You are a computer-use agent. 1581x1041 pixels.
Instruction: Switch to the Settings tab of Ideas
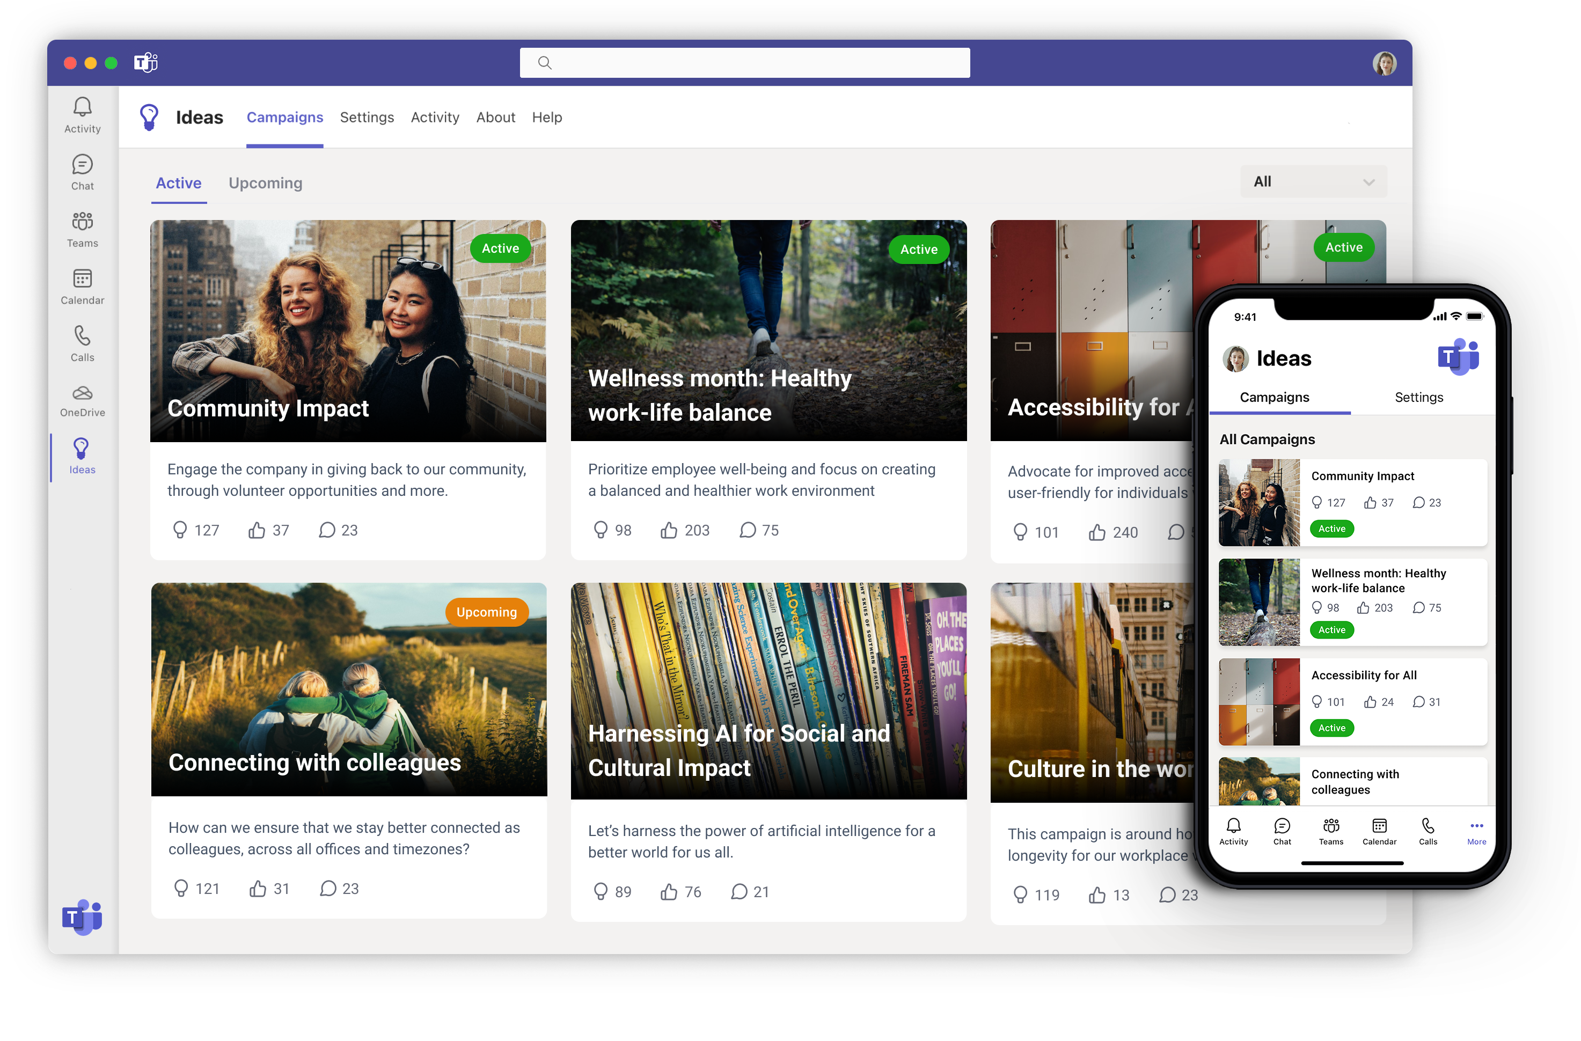click(367, 117)
